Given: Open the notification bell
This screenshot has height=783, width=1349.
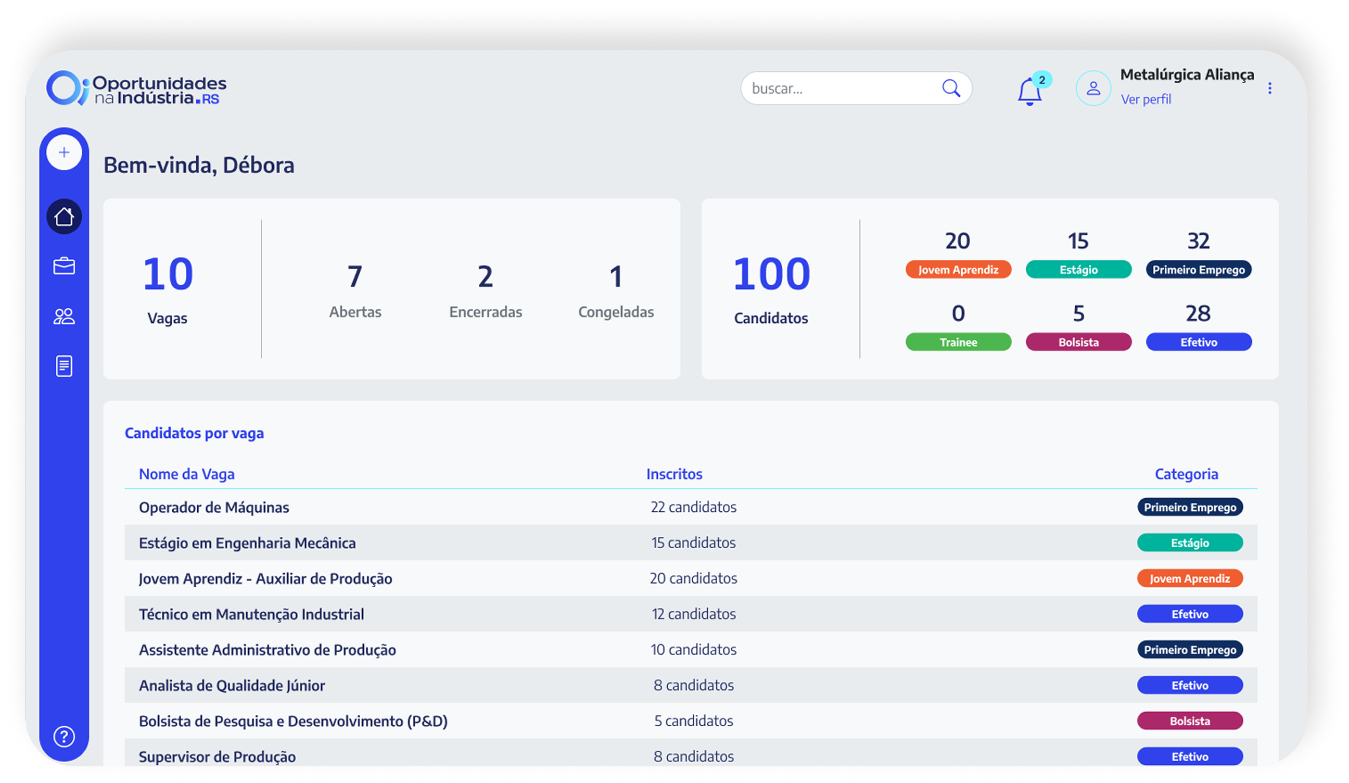Looking at the screenshot, I should [1029, 91].
